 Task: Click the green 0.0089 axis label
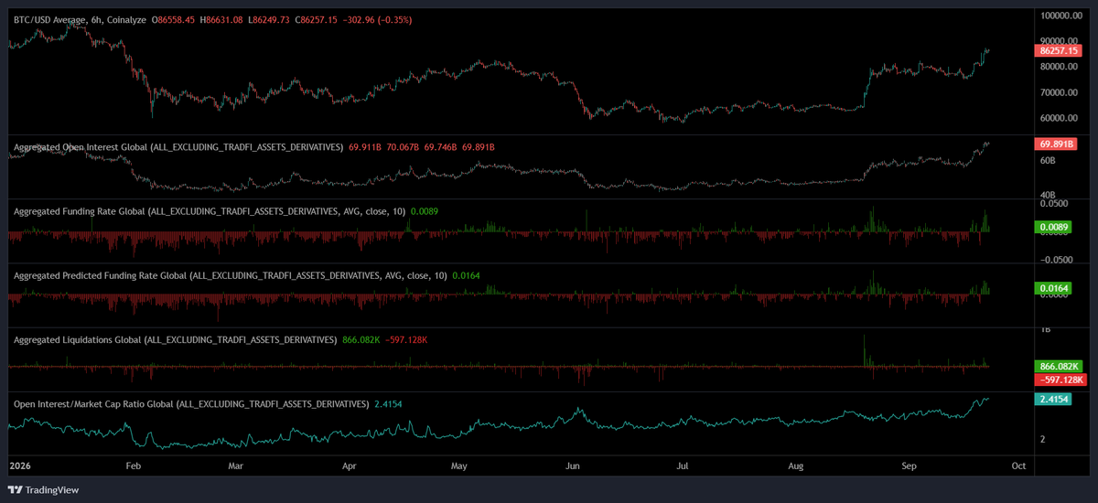pos(1051,227)
